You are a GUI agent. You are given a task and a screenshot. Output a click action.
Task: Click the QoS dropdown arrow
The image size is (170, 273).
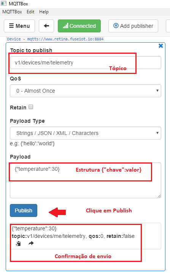(x=157, y=91)
